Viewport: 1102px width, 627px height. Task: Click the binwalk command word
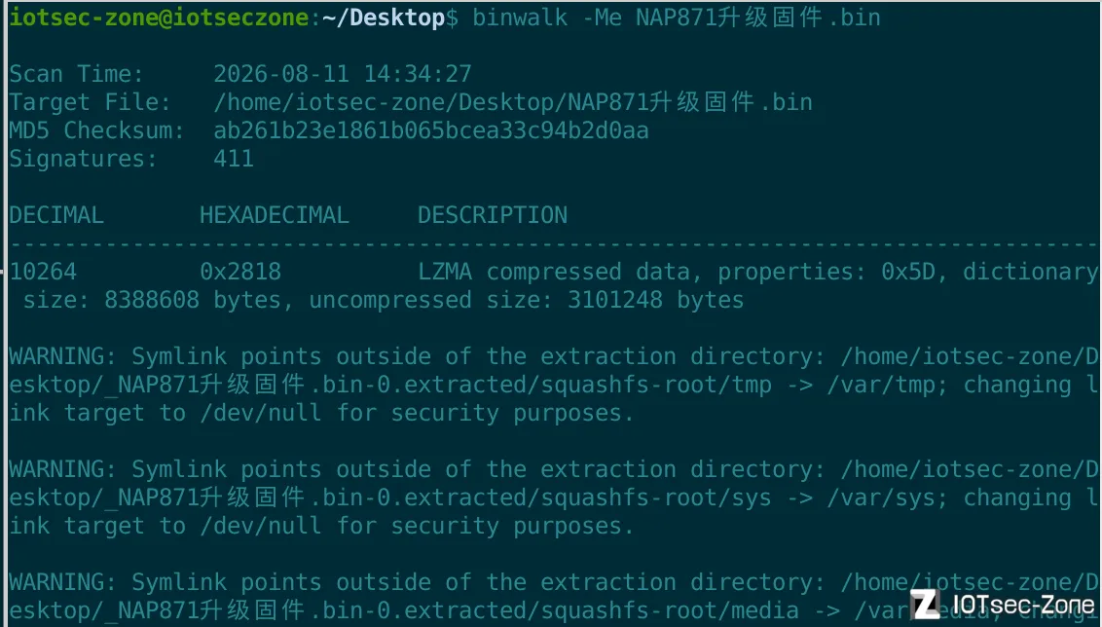point(520,18)
